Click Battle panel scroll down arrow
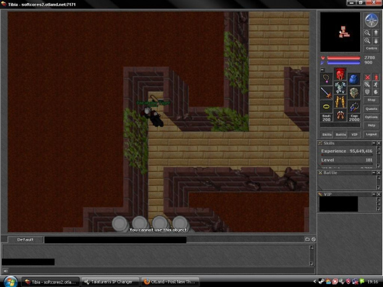 click(379, 188)
